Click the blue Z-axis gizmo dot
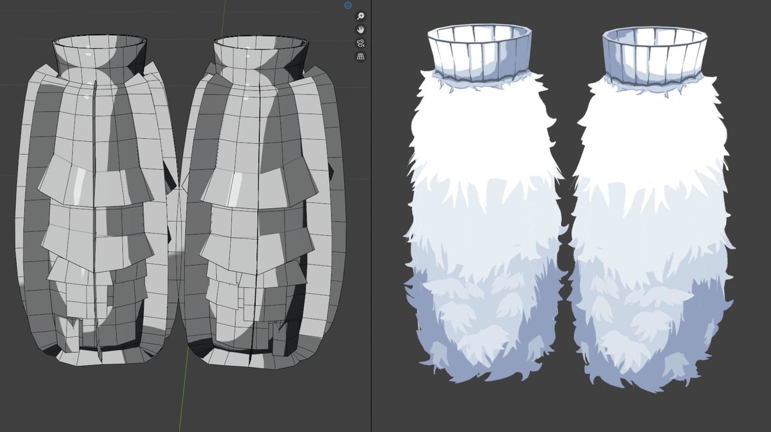The height and width of the screenshot is (432, 771). [x=348, y=5]
